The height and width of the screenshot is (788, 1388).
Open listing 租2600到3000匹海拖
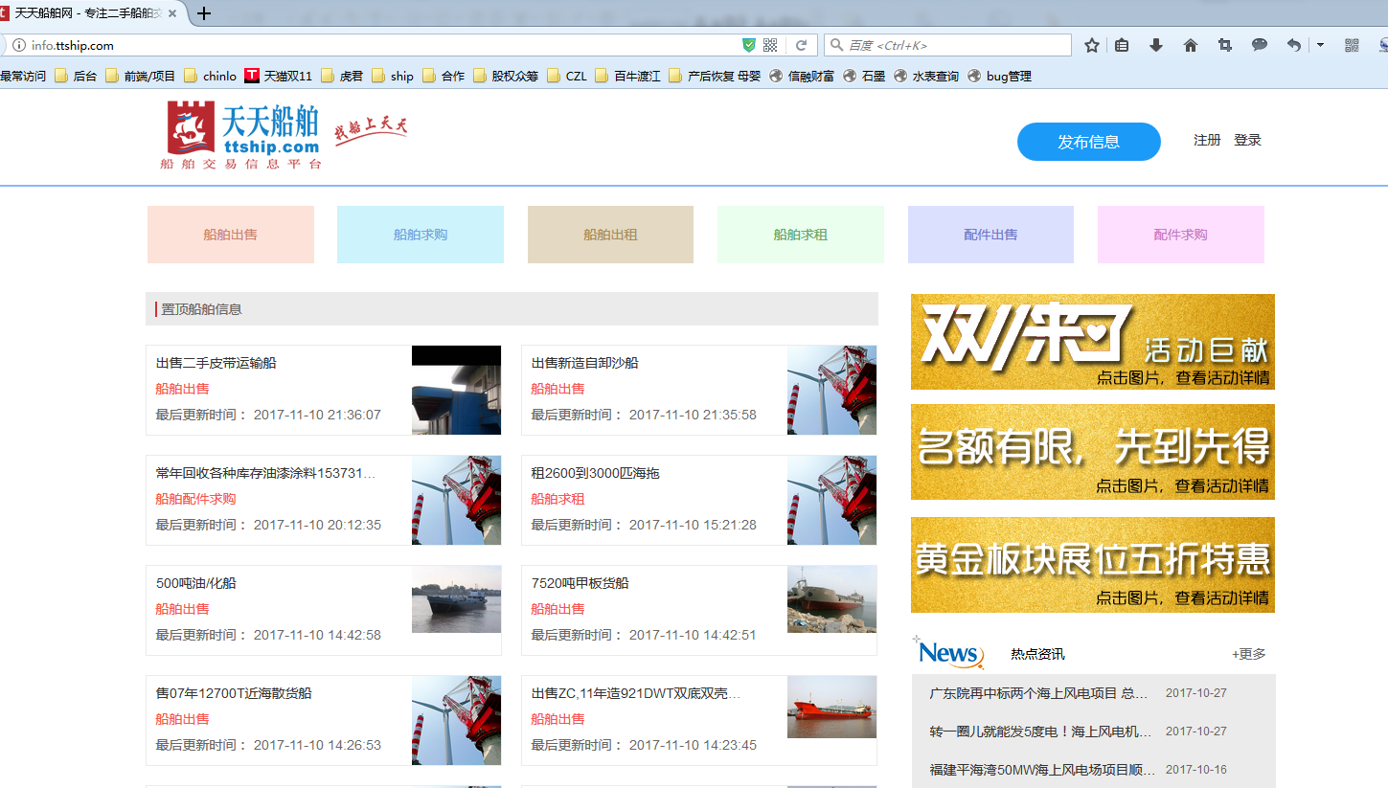[595, 473]
